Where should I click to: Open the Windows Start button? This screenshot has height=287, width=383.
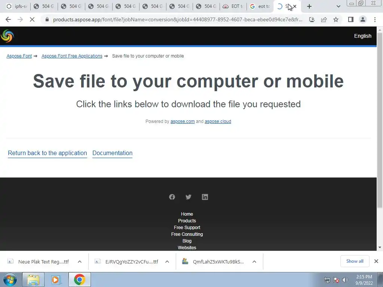10,280
